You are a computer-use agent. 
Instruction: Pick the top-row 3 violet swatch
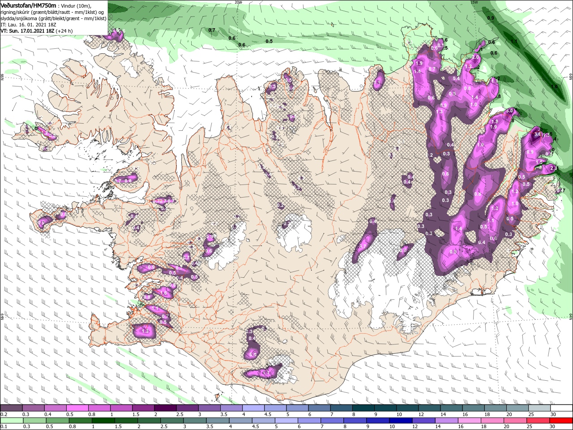click(x=210, y=408)
